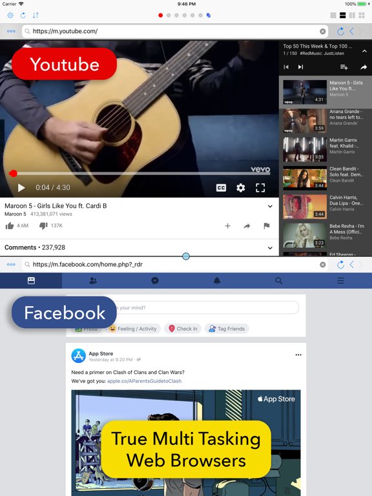
Task: Go back in the YouTube pane
Action: [352, 31]
